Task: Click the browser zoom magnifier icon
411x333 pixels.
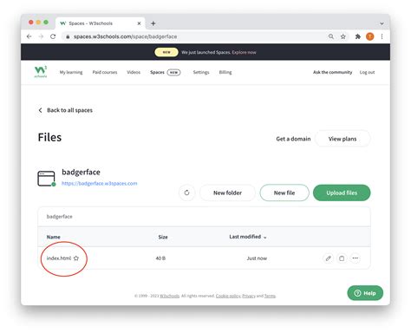Action: (x=331, y=36)
